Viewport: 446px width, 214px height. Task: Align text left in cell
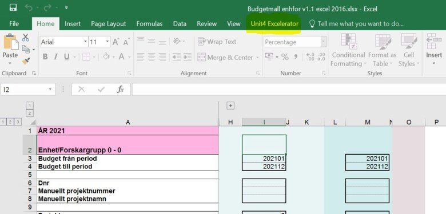click(x=141, y=57)
